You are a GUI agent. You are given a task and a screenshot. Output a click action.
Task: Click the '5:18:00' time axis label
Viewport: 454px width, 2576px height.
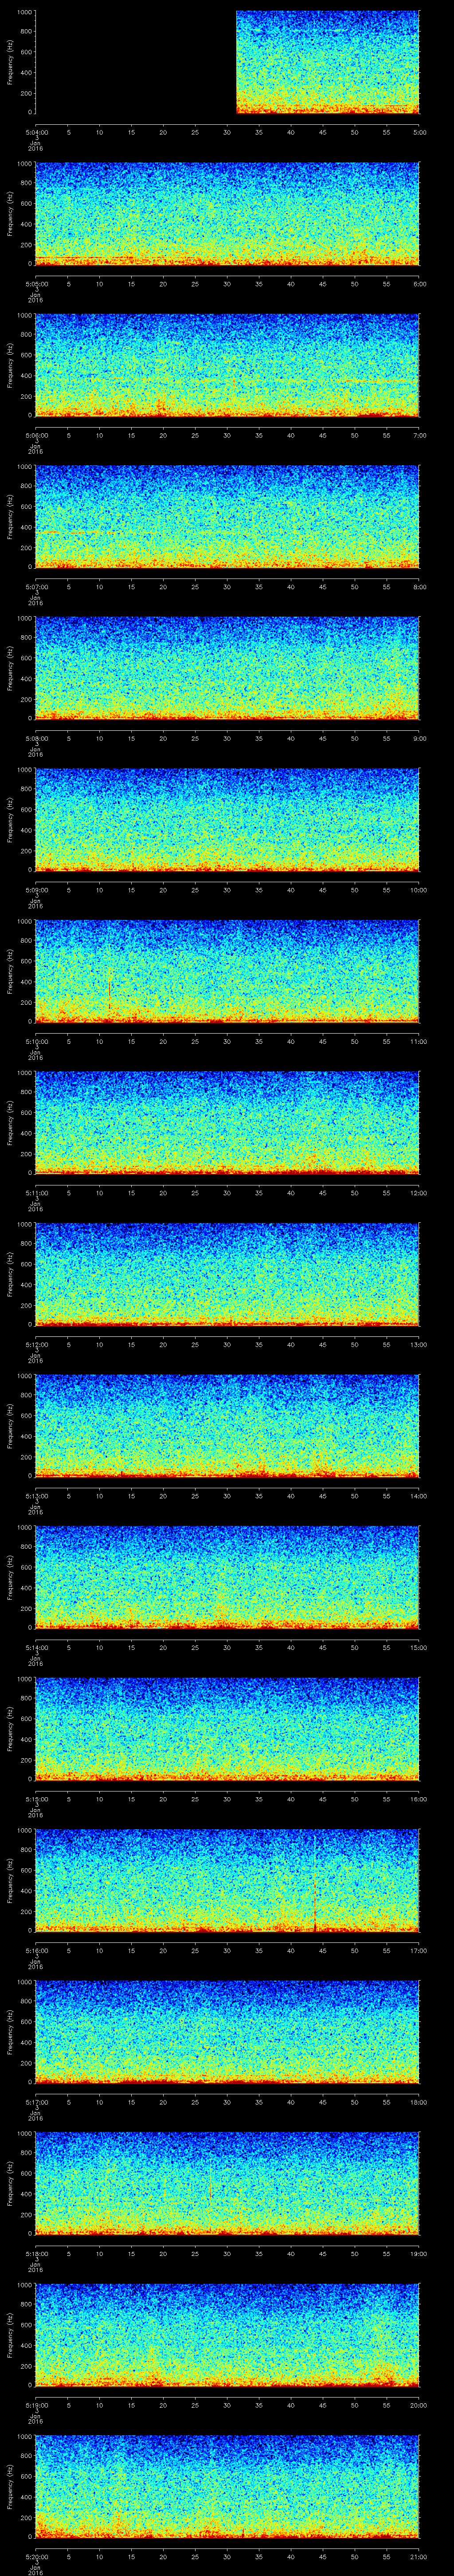36,2255
